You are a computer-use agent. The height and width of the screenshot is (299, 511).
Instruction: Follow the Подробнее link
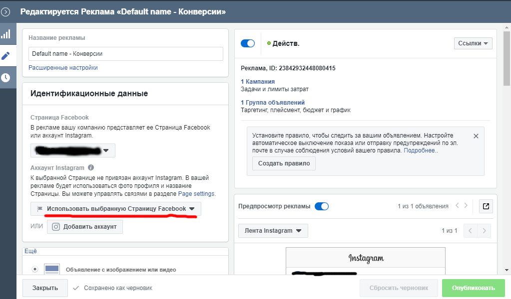420,150
